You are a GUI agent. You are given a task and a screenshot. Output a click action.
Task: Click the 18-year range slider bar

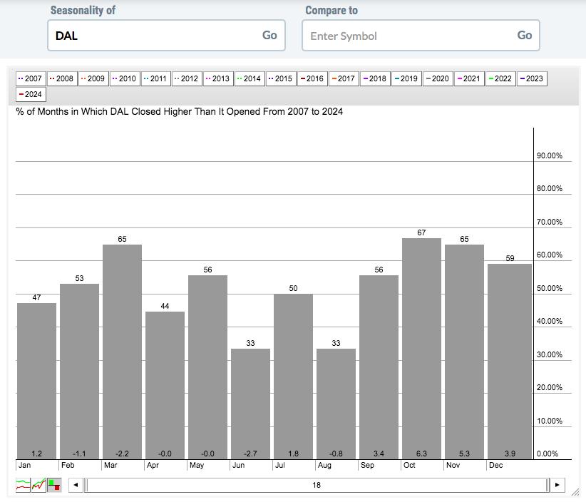[317, 485]
